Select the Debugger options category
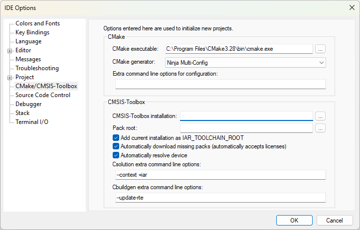 pos(28,104)
